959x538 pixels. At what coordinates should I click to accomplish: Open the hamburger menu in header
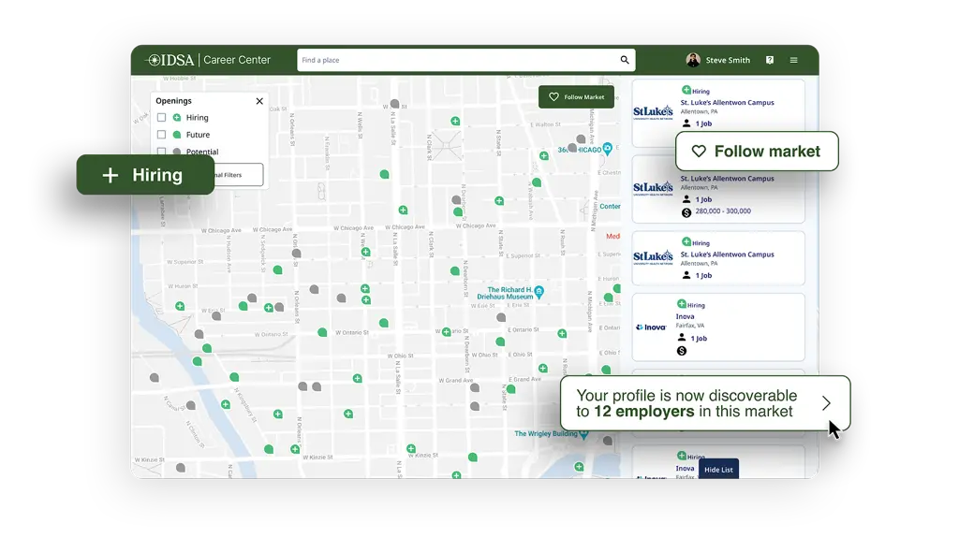coord(793,60)
